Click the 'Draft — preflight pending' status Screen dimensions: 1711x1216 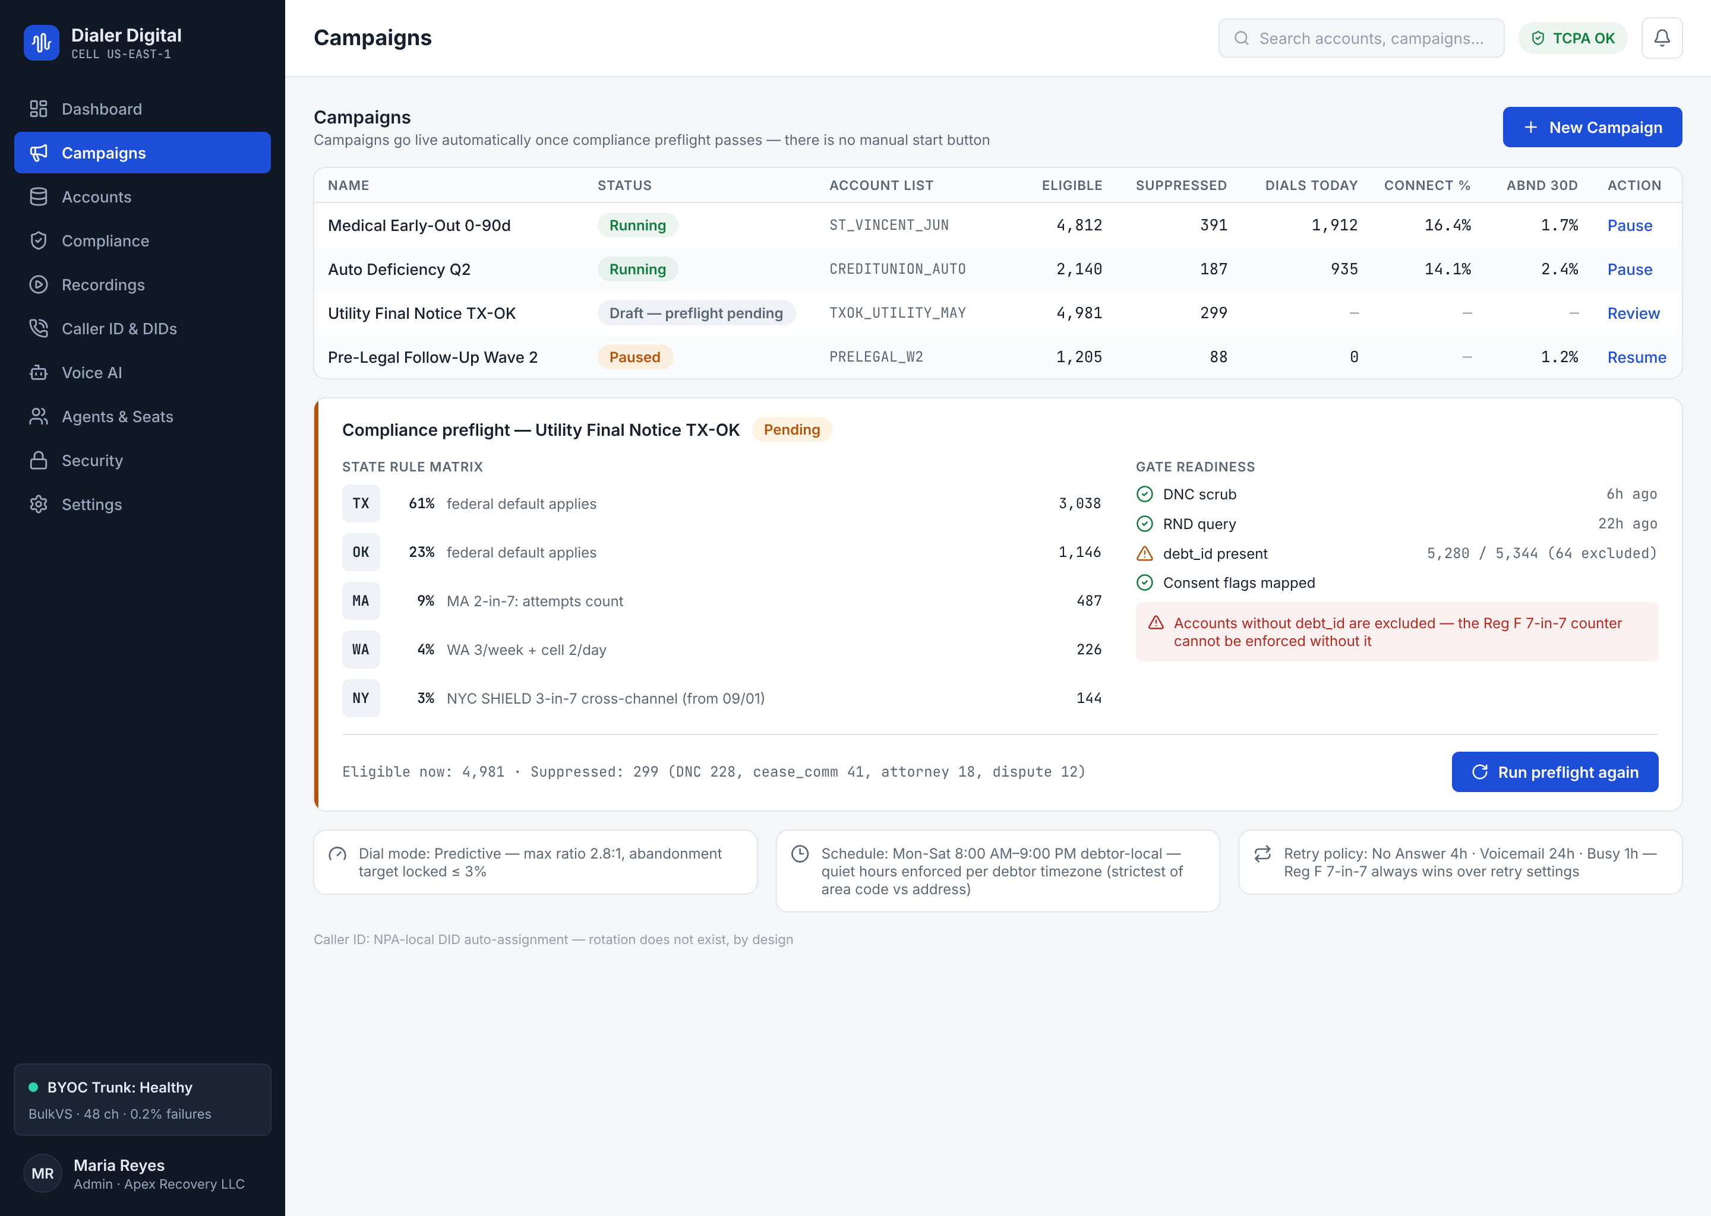[x=696, y=313]
